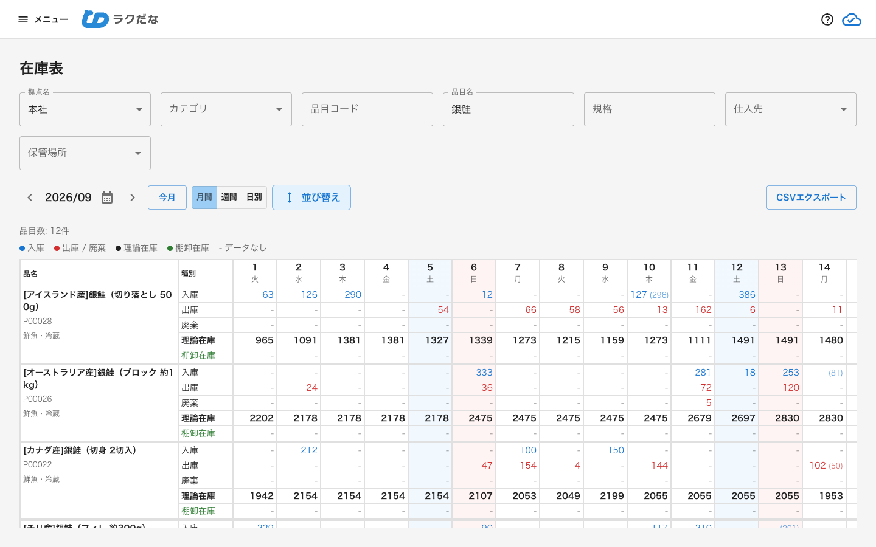This screenshot has height=547, width=876.
Task: Click the 品目数: 12件 count text
Action: [x=44, y=231]
